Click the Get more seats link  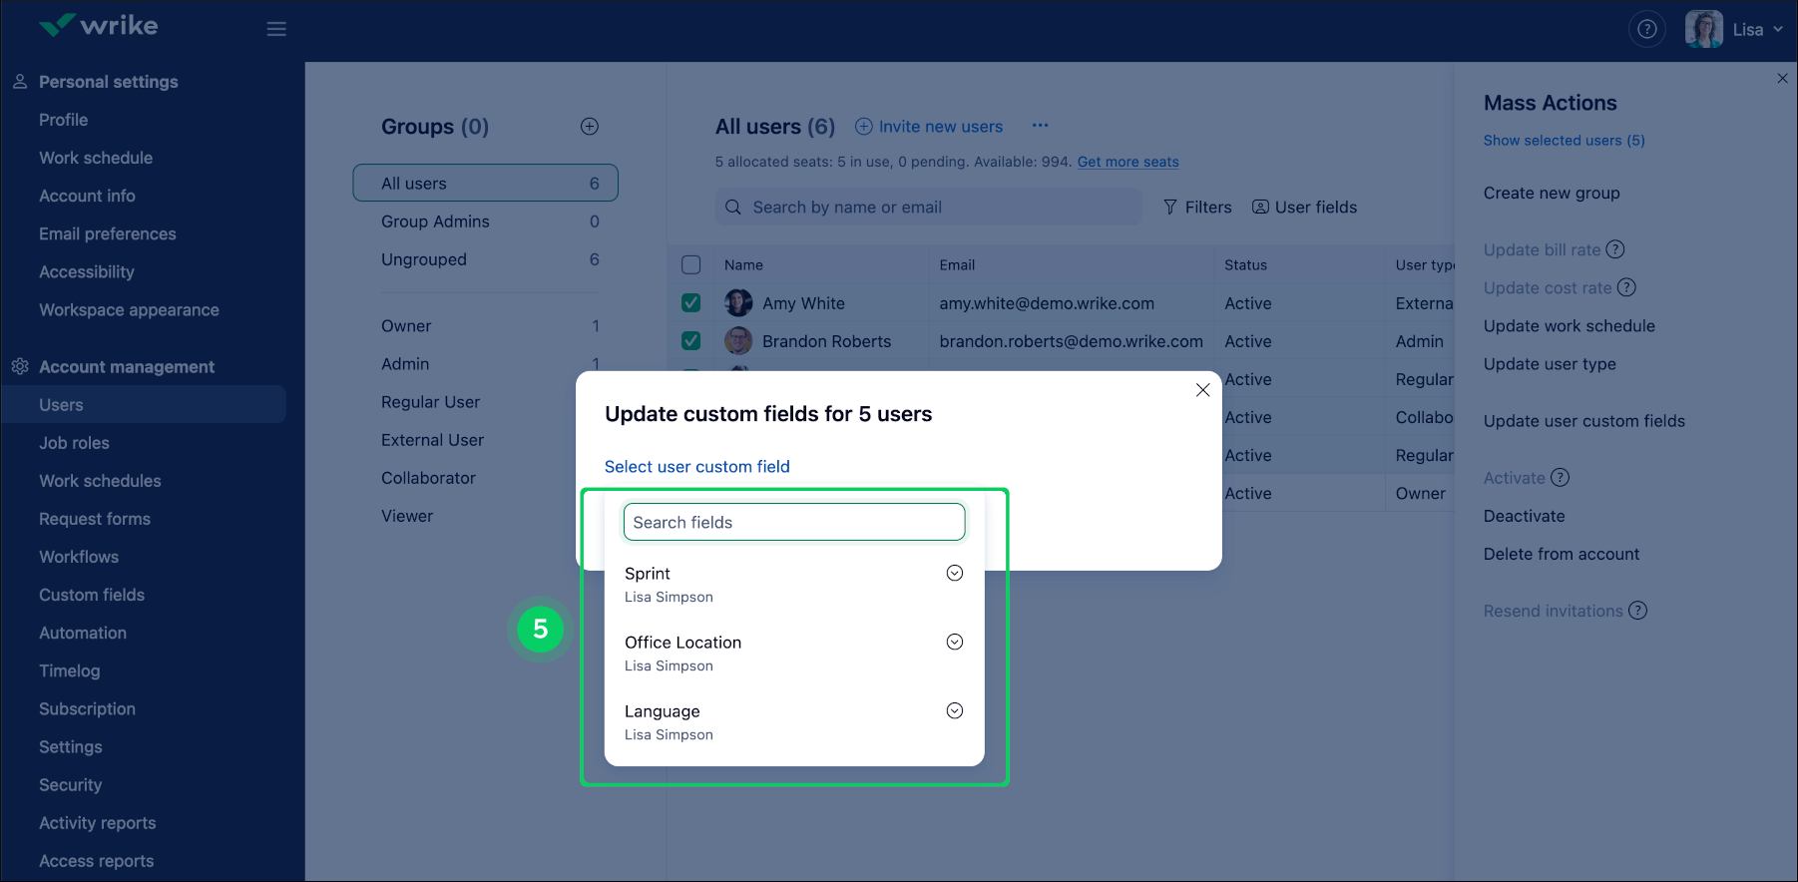[x=1127, y=162]
